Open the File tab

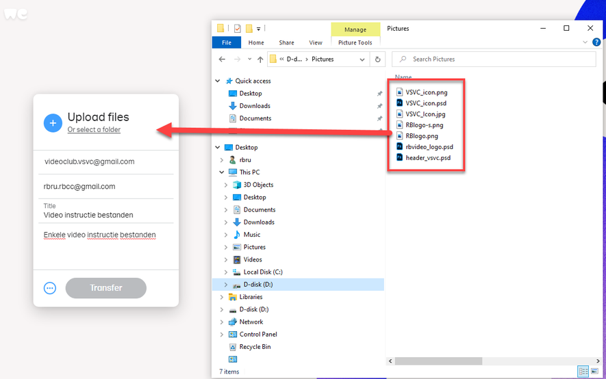(227, 42)
